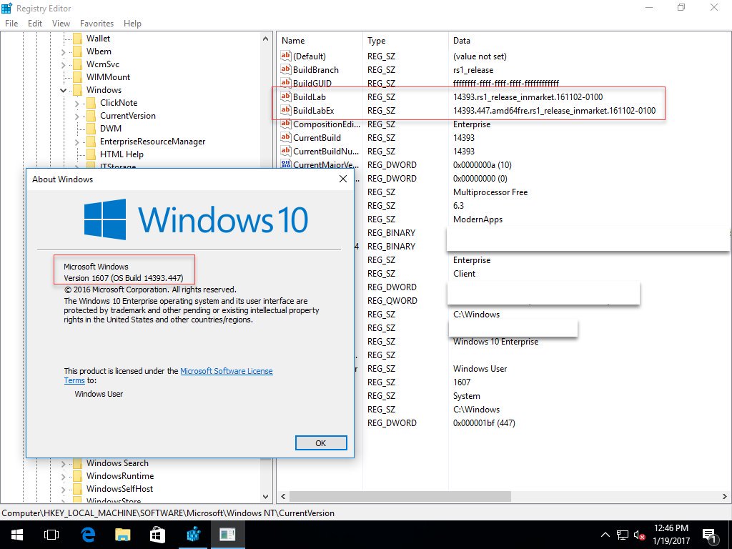Click the CurrentBuild string value icon
The image size is (732, 549).
pos(286,137)
